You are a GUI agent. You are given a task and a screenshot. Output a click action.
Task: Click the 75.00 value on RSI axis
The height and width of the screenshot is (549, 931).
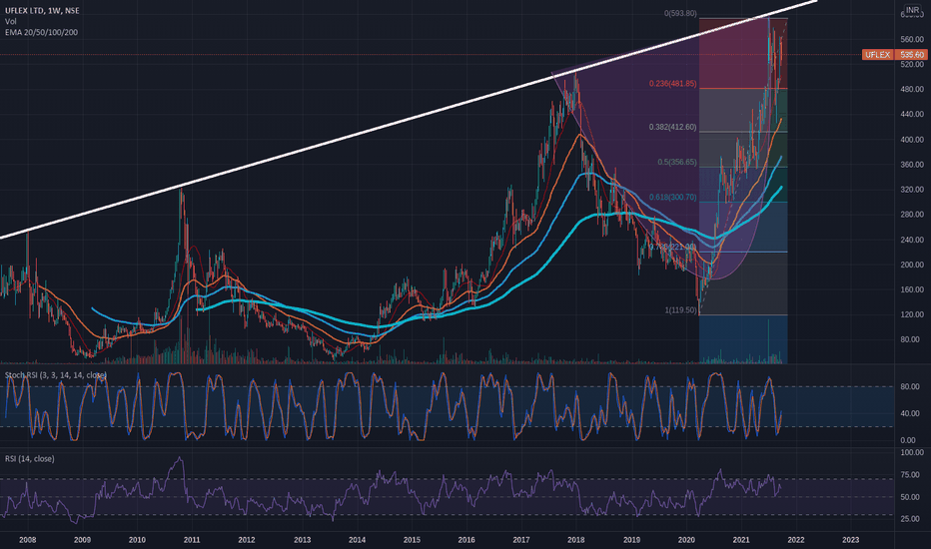pos(910,475)
